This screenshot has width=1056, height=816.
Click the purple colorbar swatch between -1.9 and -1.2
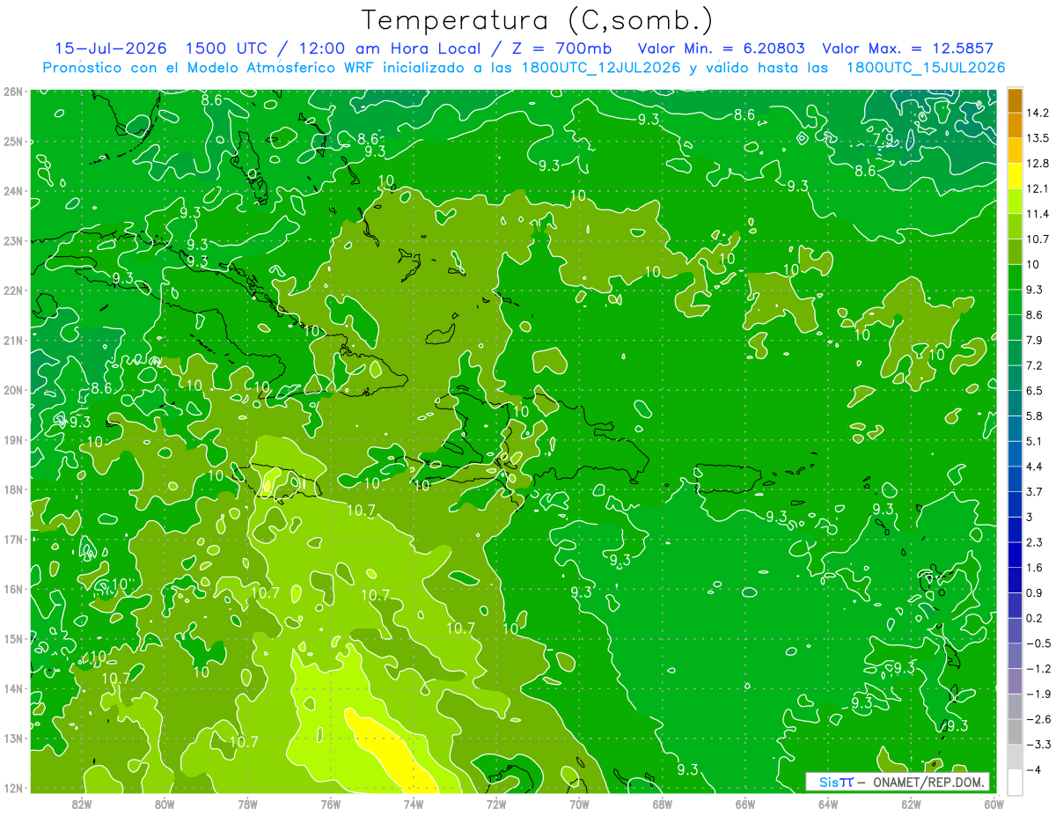(x=1015, y=681)
